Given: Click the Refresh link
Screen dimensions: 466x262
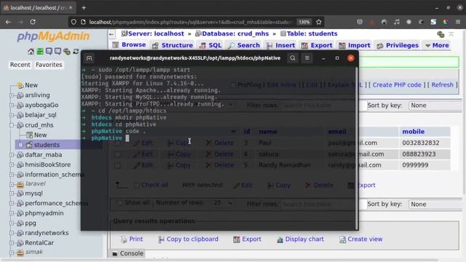Looking at the screenshot, I should click(442, 85).
